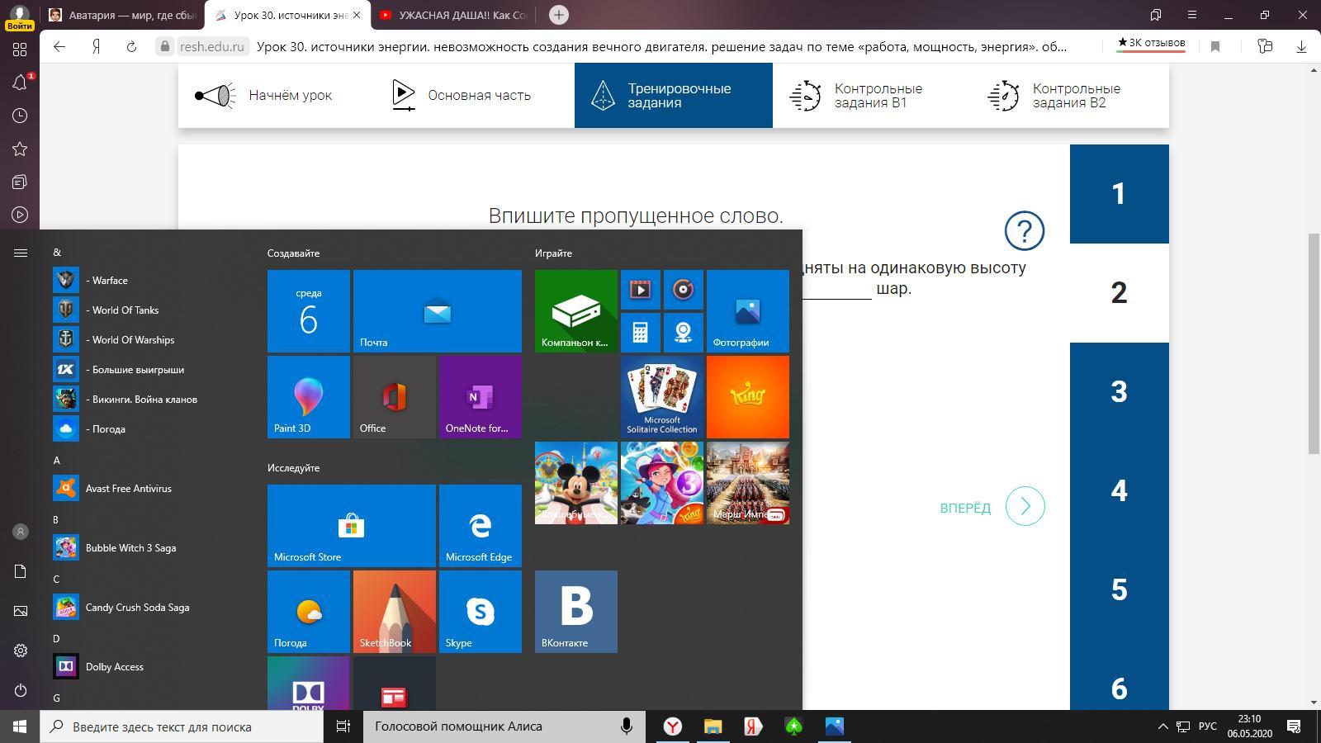Focus the taskbar search field
The width and height of the screenshot is (1321, 743).
tap(182, 726)
